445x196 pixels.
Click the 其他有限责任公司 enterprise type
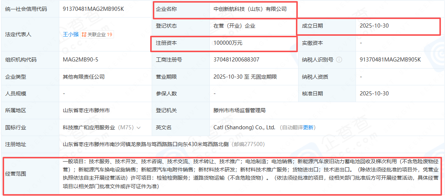(x=83, y=77)
